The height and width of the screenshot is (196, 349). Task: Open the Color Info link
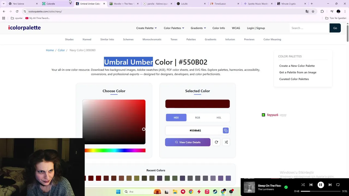[x=219, y=28]
